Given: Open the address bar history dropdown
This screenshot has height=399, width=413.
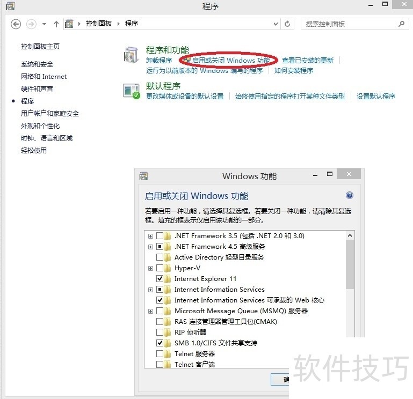Looking at the screenshot, I should 276,24.
